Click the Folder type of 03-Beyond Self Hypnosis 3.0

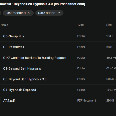(81, 79)
